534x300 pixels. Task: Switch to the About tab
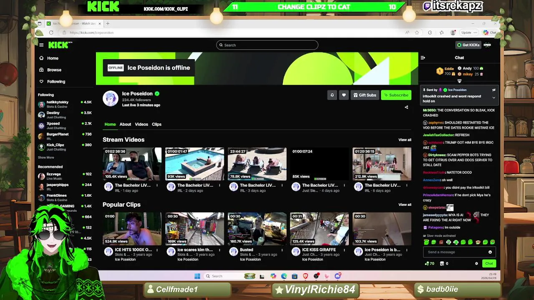[125, 124]
